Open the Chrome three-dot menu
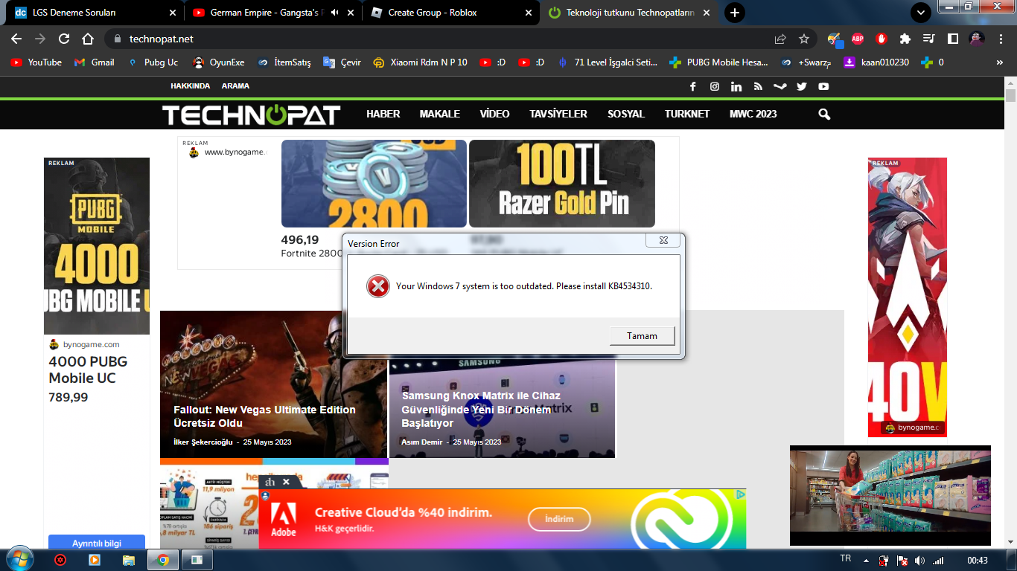1017x571 pixels. click(x=1001, y=39)
